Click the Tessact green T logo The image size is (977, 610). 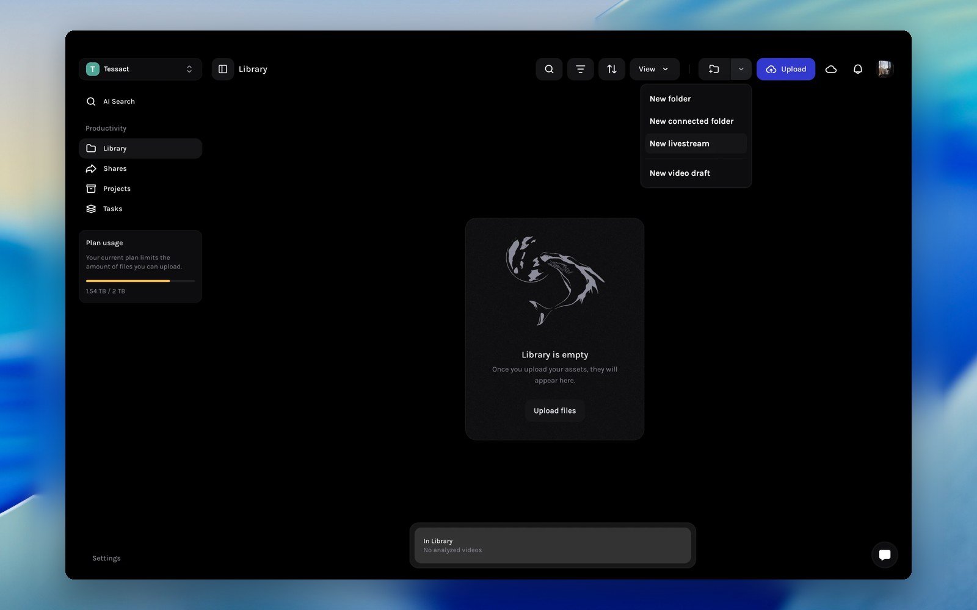(x=93, y=69)
